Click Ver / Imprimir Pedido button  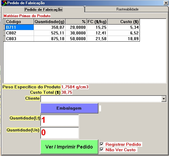[x=69, y=147]
